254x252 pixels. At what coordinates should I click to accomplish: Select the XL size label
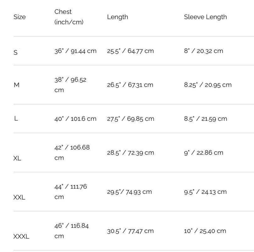tap(17, 158)
